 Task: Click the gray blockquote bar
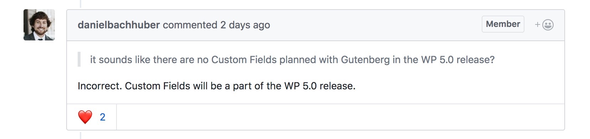79,60
